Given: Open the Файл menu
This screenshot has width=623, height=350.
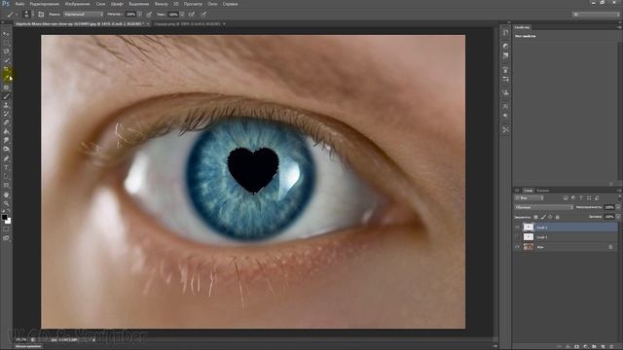Looking at the screenshot, I should coord(19,4).
